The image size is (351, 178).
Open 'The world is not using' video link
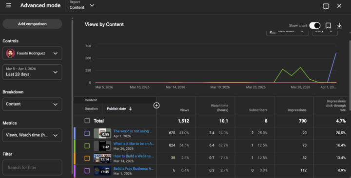coord(133,131)
